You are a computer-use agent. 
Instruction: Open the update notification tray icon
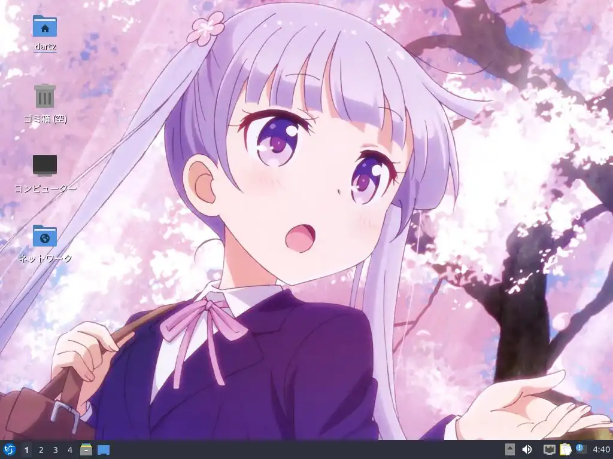click(581, 449)
